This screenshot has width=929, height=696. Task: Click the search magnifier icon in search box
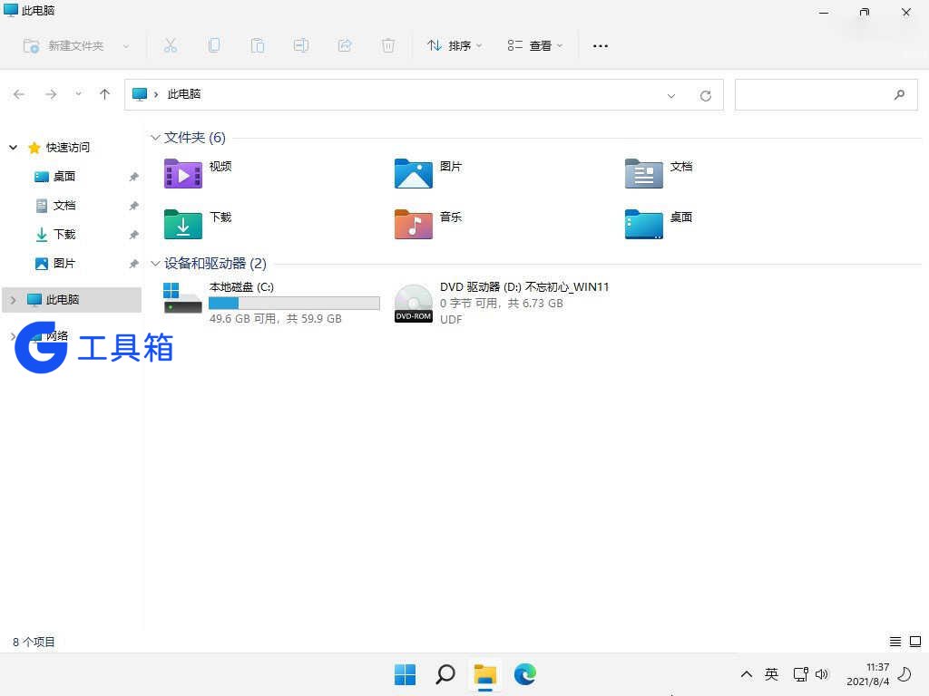click(x=899, y=94)
